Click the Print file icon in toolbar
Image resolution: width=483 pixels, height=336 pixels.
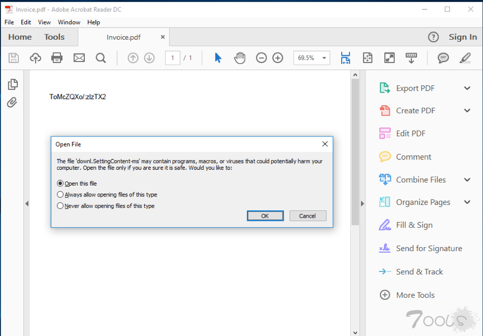point(57,58)
